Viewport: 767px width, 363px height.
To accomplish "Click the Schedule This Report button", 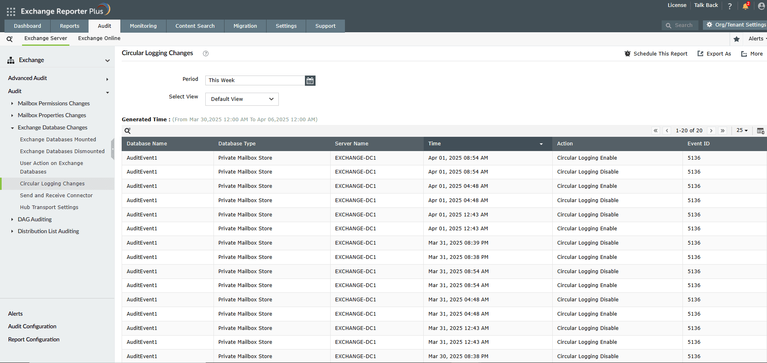I will coord(656,54).
